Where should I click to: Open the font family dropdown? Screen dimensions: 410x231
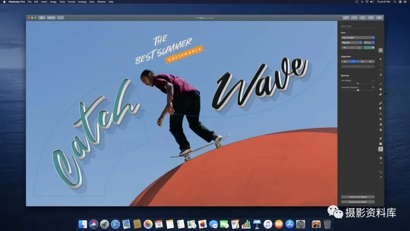click(x=358, y=38)
